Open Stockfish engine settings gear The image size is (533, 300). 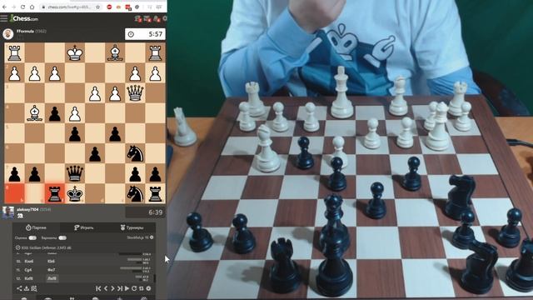[x=152, y=237]
